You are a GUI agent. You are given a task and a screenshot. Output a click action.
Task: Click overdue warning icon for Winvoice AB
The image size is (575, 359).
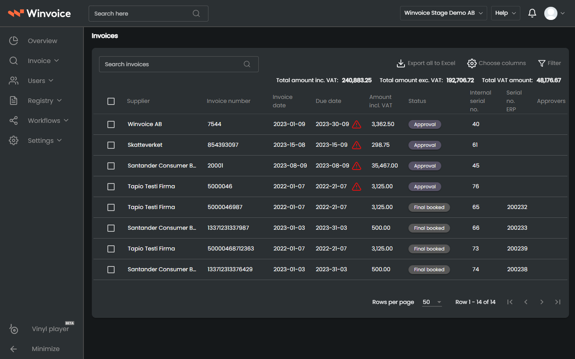357,124
